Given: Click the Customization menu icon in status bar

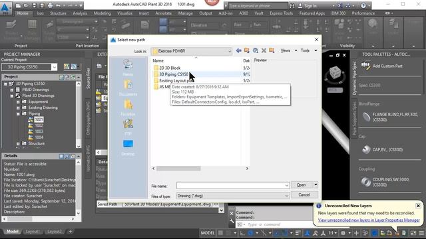Looking at the screenshot, I should (421, 233).
